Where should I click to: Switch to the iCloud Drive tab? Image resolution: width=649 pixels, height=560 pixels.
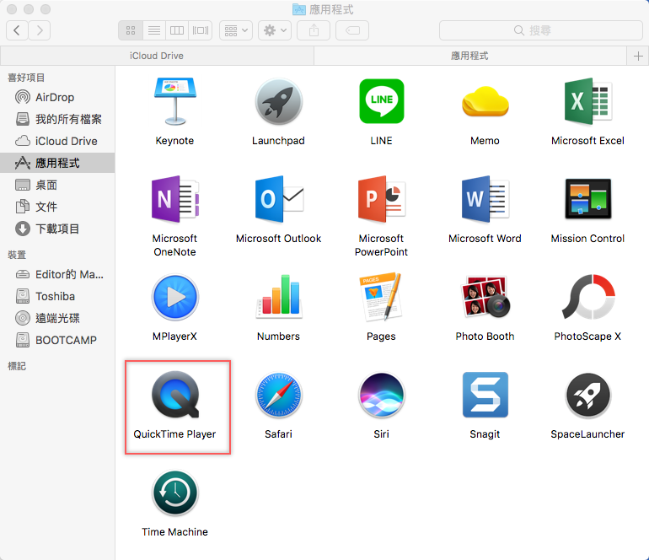click(157, 56)
